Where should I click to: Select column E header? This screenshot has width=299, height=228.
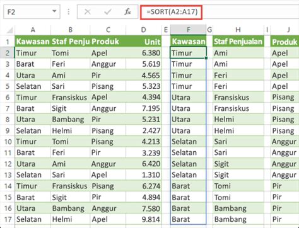(166, 30)
